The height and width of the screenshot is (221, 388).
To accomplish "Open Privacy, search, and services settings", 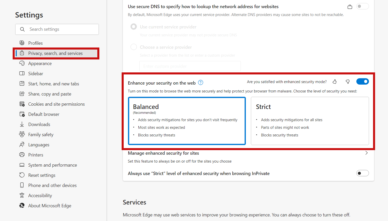I will [55, 53].
